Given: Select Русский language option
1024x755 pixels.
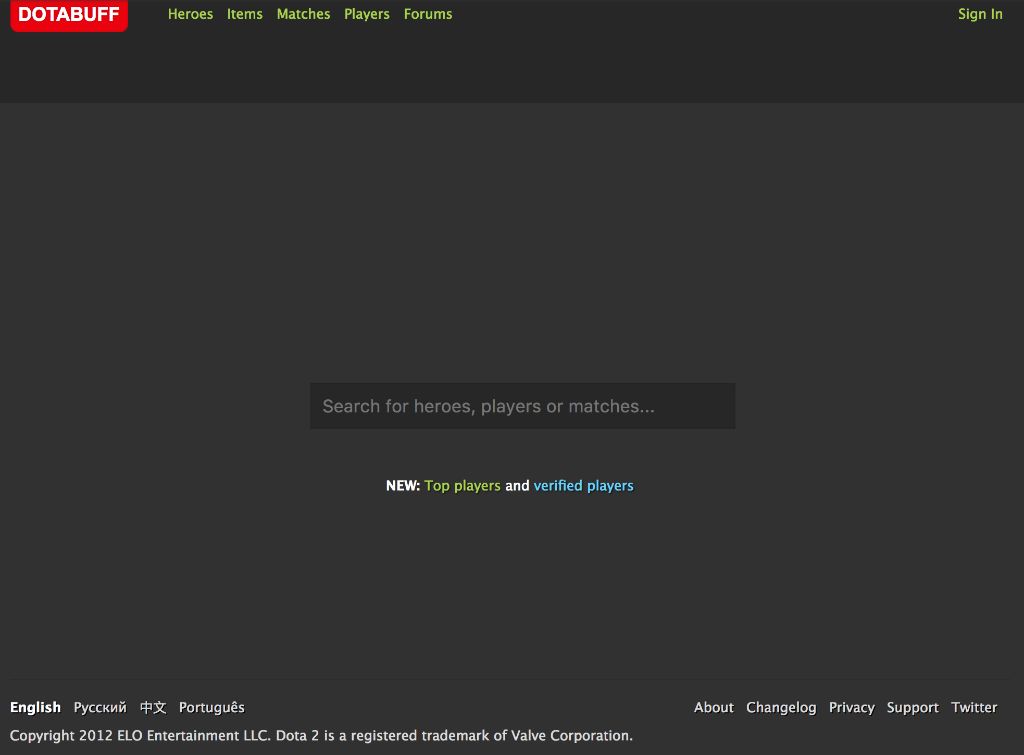Looking at the screenshot, I should coord(99,707).
